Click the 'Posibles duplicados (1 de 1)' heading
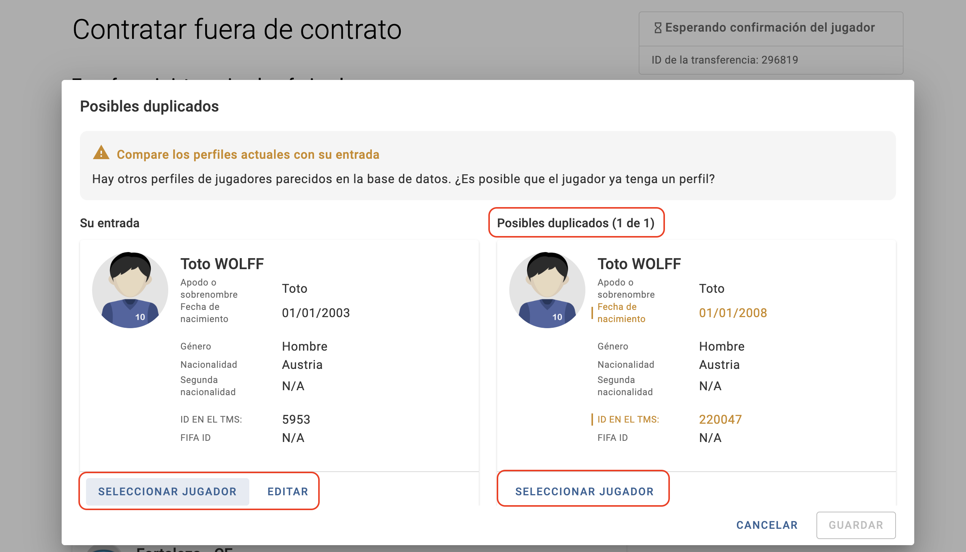 (x=576, y=223)
